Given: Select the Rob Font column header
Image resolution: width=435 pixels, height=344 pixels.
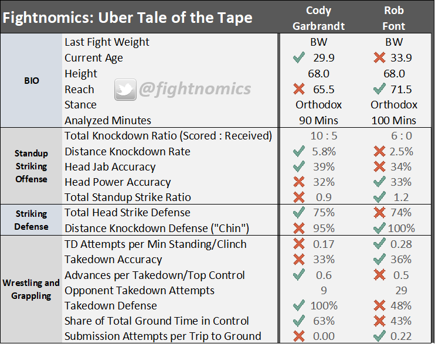Looking at the screenshot, I should 393,18.
